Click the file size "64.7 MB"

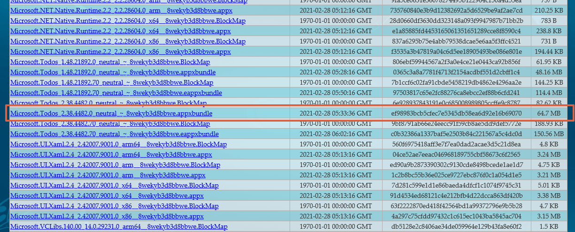tap(548, 113)
